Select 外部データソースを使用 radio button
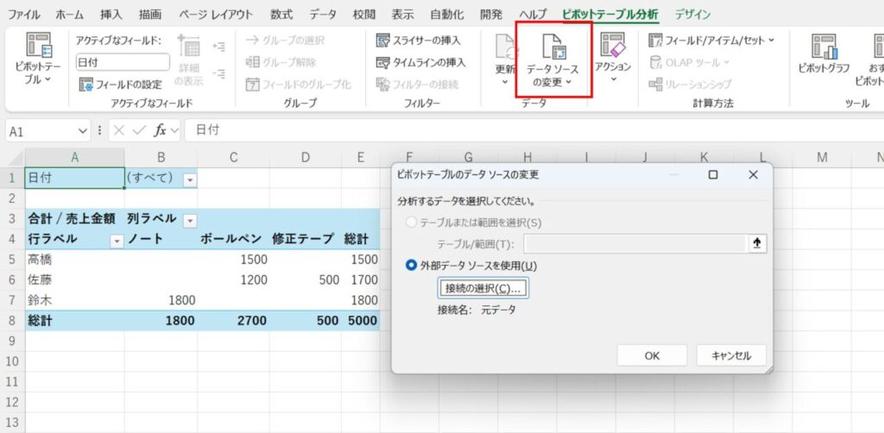The image size is (884, 433). [412, 265]
